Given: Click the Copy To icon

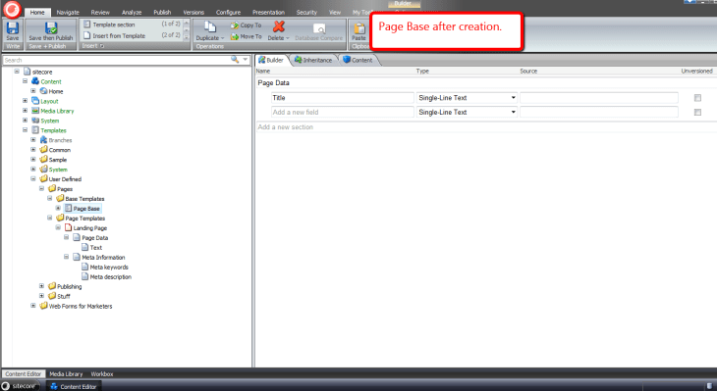Looking at the screenshot, I should (x=235, y=25).
